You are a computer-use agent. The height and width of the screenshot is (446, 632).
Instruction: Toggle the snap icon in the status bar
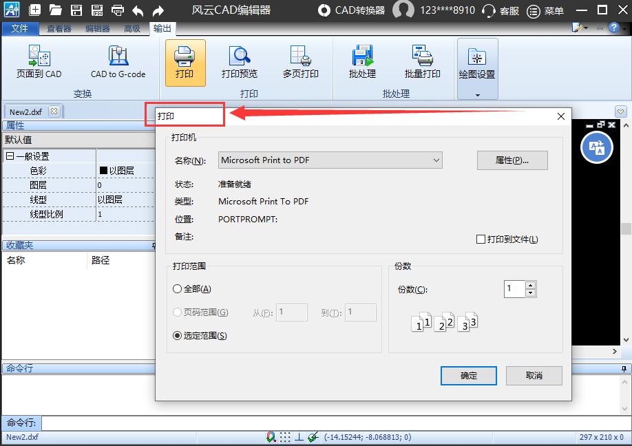pos(271,436)
